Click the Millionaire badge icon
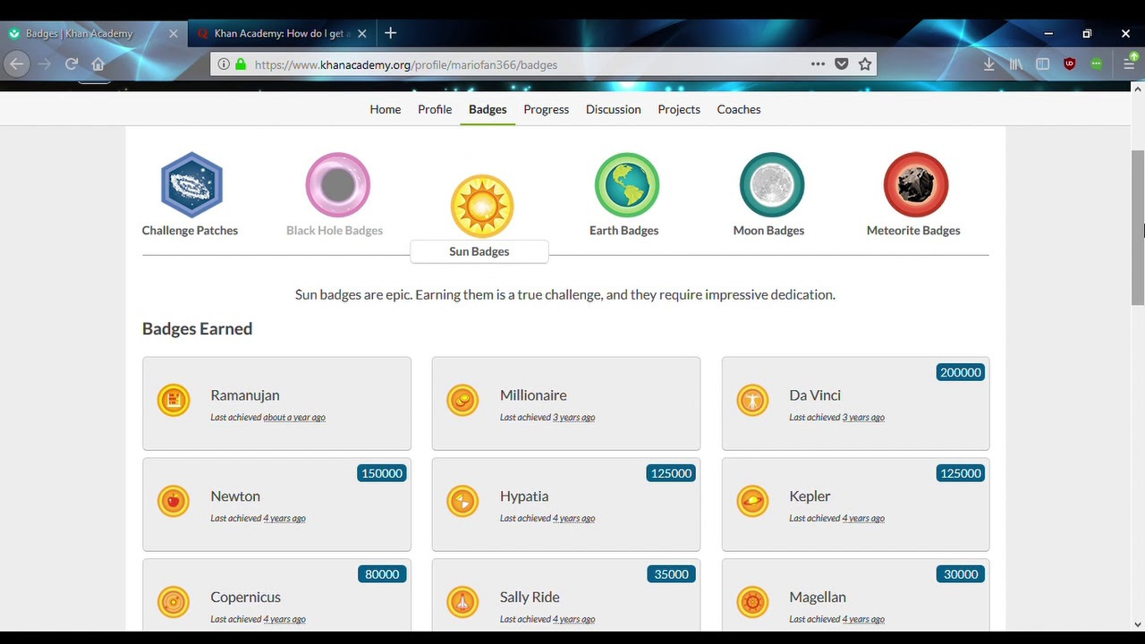The image size is (1145, 644). coord(462,400)
